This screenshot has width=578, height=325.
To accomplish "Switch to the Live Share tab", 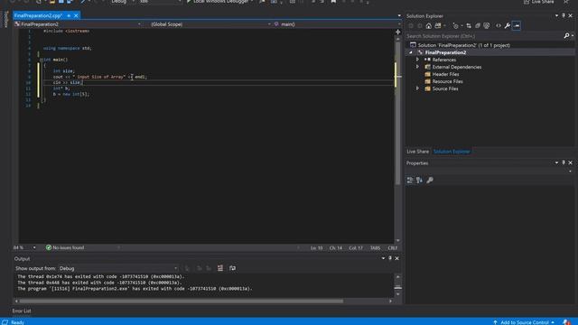I will click(417, 152).
